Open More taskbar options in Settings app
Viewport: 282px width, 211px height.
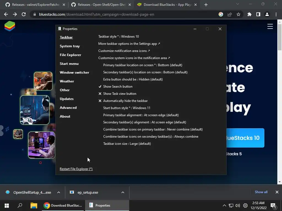(129, 44)
